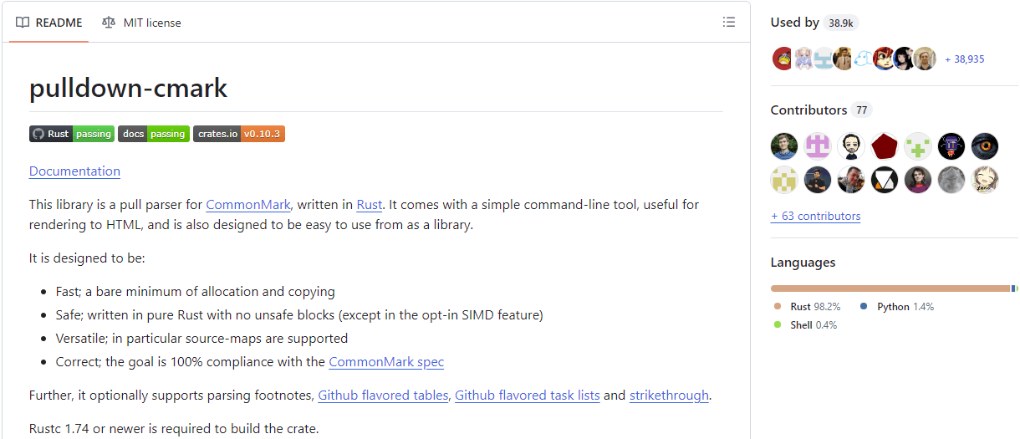1020x439 pixels.
Task: Switch to the MIT license tab
Action: click(x=141, y=23)
